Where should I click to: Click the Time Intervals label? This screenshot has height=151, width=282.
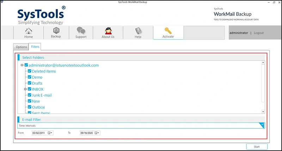coord(27,126)
